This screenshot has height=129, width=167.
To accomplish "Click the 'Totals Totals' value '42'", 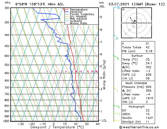I will click(x=148, y=47).
